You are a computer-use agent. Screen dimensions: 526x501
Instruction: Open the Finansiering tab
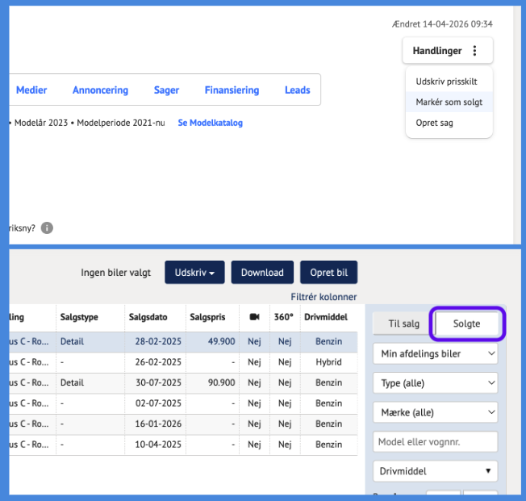tap(232, 90)
